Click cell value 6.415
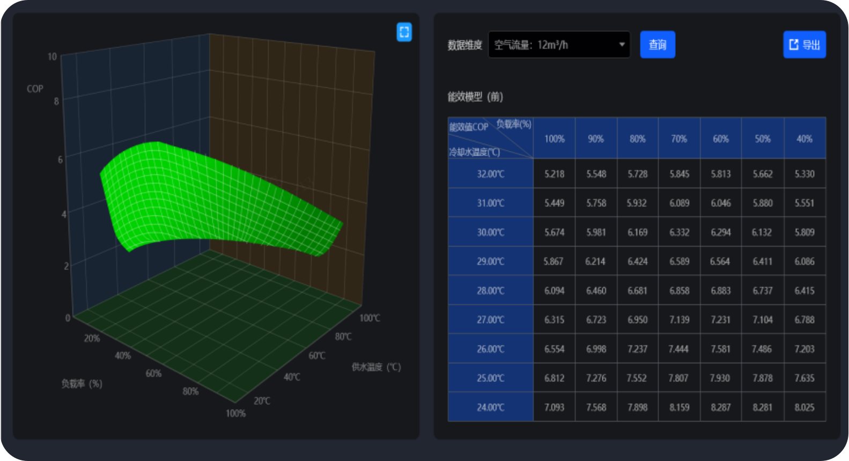Viewport: 849px width, 461px height. (x=804, y=290)
